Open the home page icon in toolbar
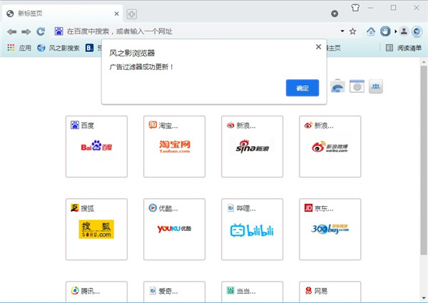The height and width of the screenshot is (303, 428). pos(371,31)
